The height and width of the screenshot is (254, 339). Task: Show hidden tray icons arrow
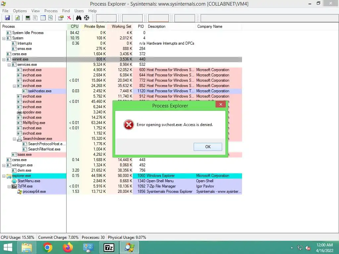pos(292,248)
